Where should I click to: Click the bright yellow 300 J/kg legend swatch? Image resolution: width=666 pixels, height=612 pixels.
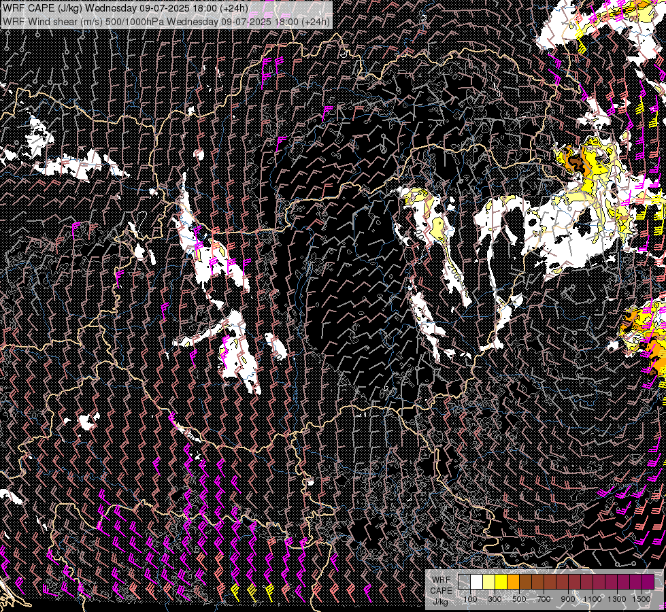click(x=501, y=581)
